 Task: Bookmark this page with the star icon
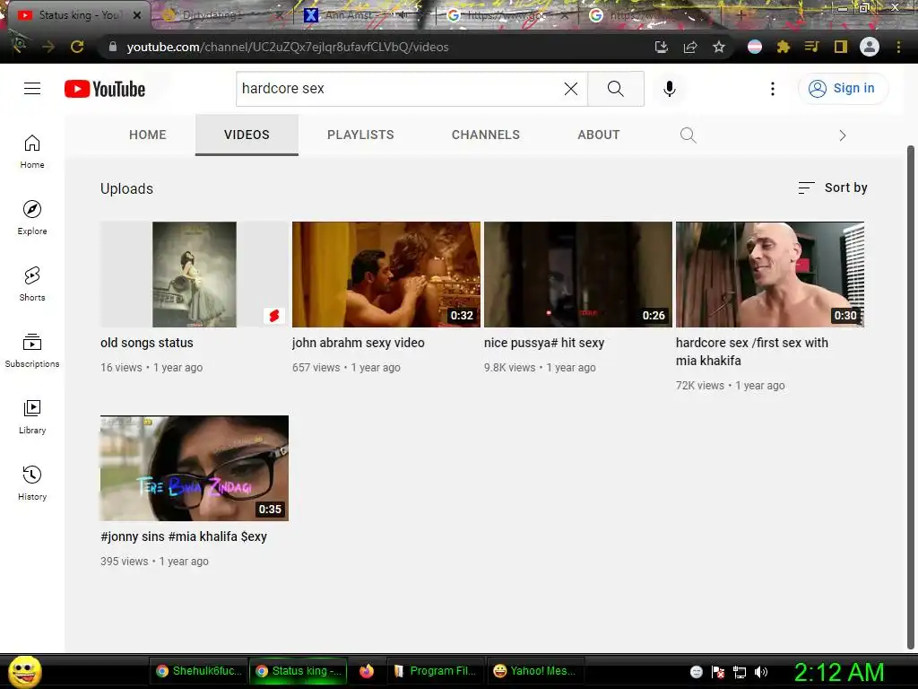719,47
